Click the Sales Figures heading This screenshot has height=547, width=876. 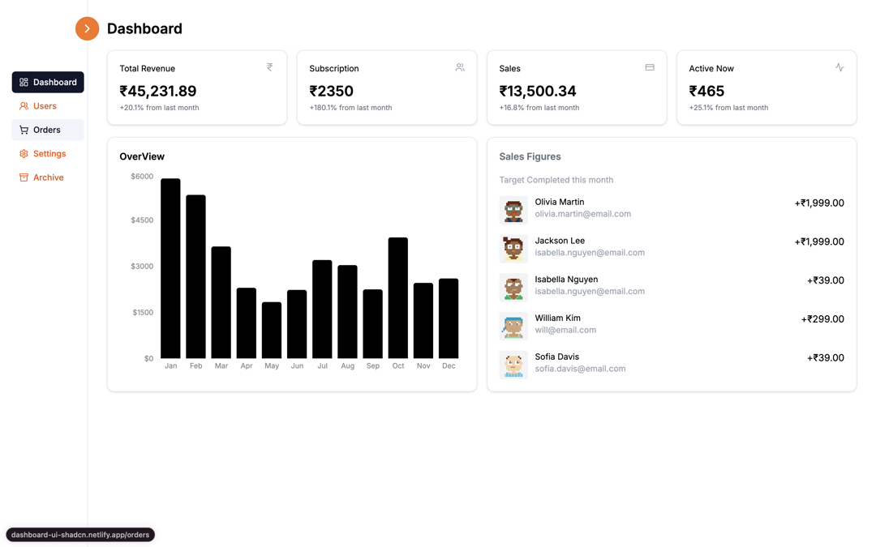tap(530, 157)
